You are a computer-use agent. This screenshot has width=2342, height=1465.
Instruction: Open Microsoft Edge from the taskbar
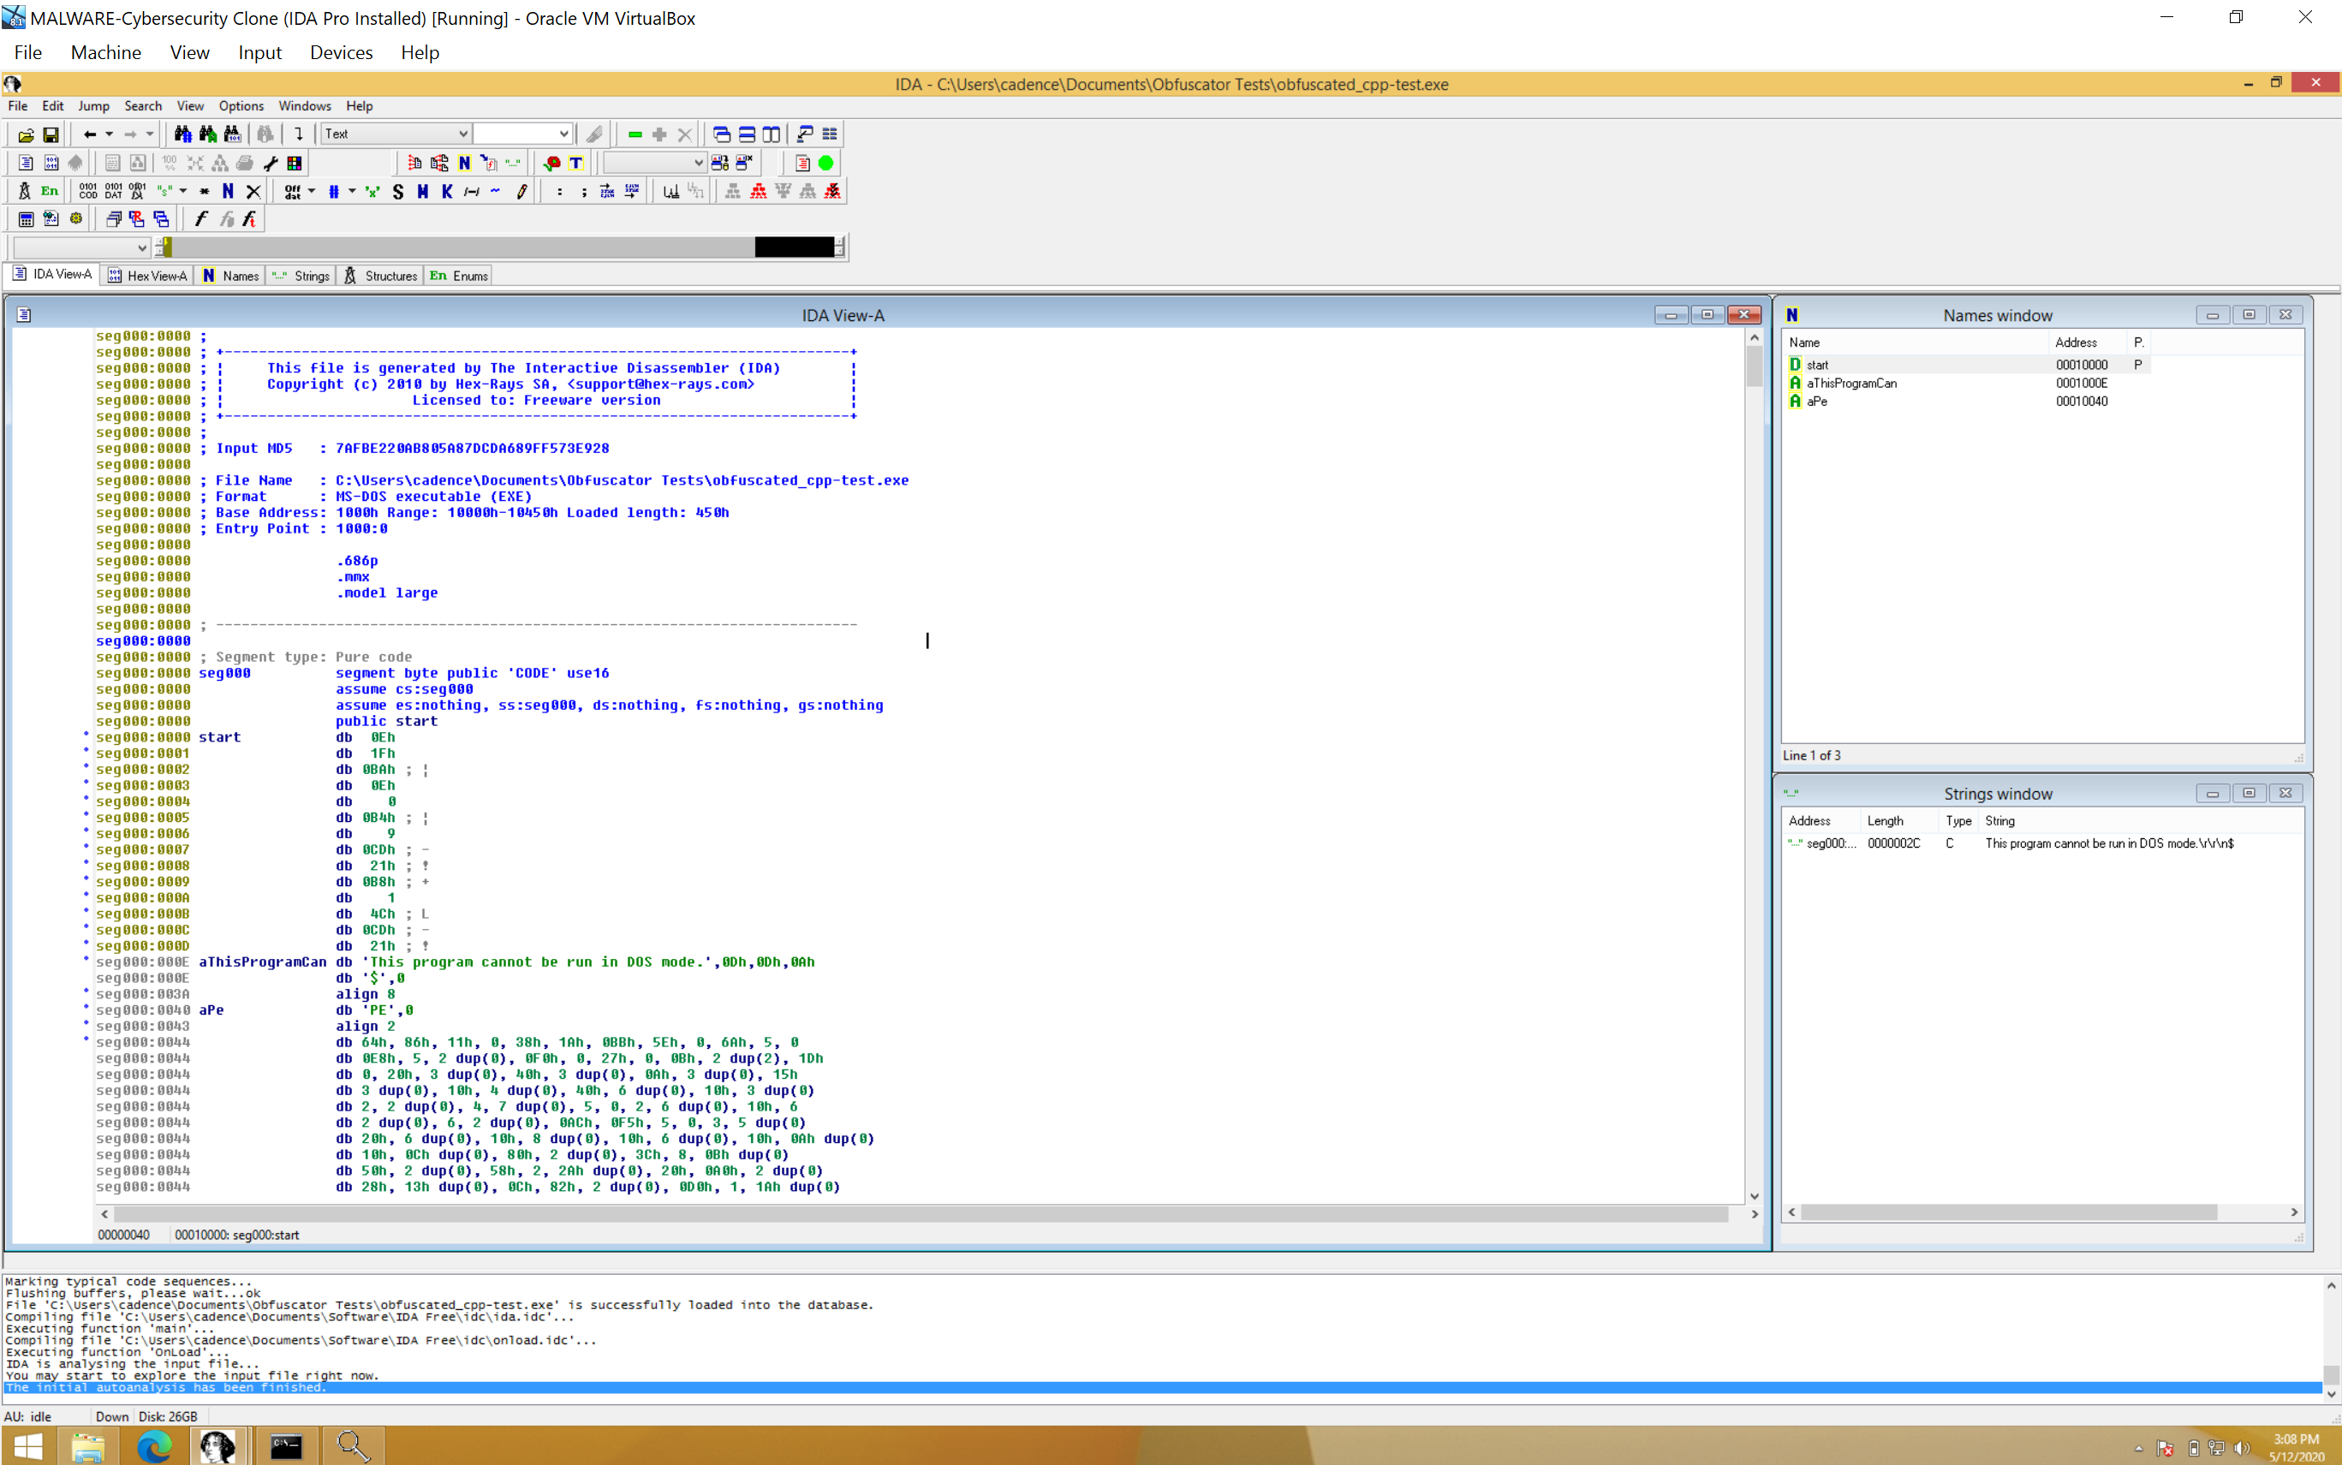pyautogui.click(x=153, y=1445)
